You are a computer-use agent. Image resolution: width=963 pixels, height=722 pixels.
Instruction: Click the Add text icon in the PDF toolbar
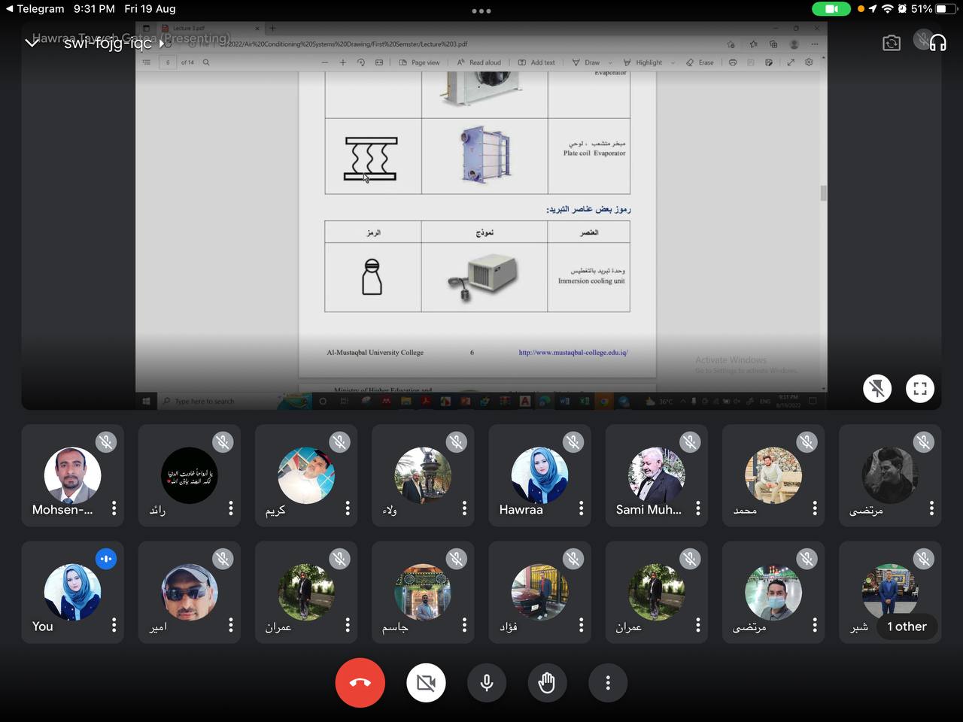pyautogui.click(x=536, y=62)
